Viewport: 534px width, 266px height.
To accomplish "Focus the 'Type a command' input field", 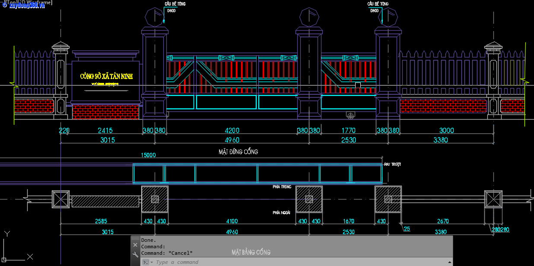I will [x=298, y=262].
